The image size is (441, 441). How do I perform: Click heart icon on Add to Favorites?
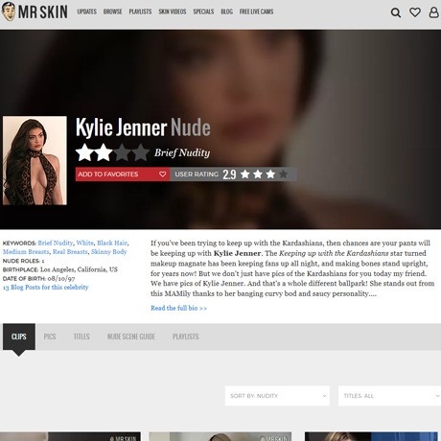click(x=163, y=174)
